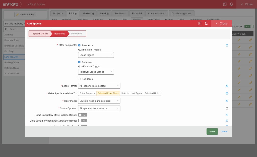This screenshot has width=257, height=157.
Task: Select Baraddur Tower in property list
Action: [x=14, y=40]
